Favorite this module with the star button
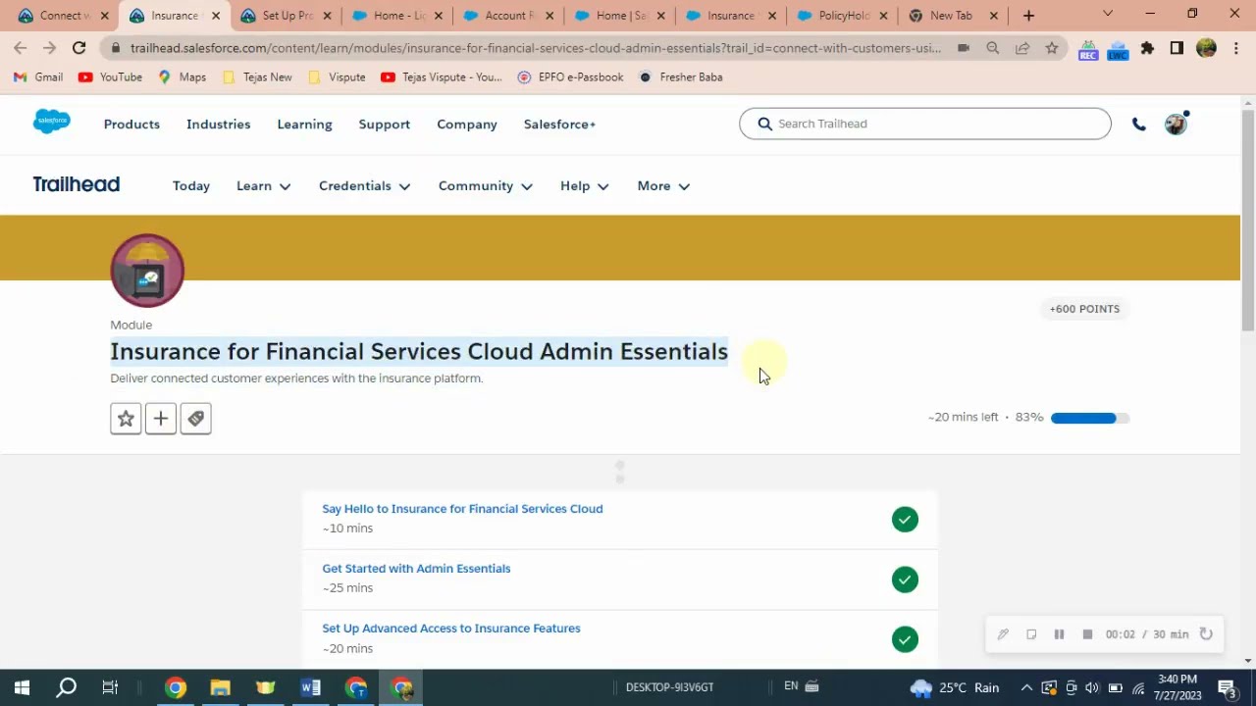 [126, 419]
